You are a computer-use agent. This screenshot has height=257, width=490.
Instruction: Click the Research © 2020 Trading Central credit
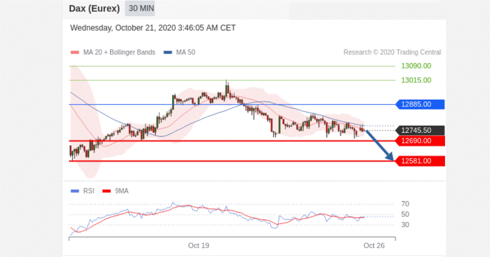click(x=392, y=52)
